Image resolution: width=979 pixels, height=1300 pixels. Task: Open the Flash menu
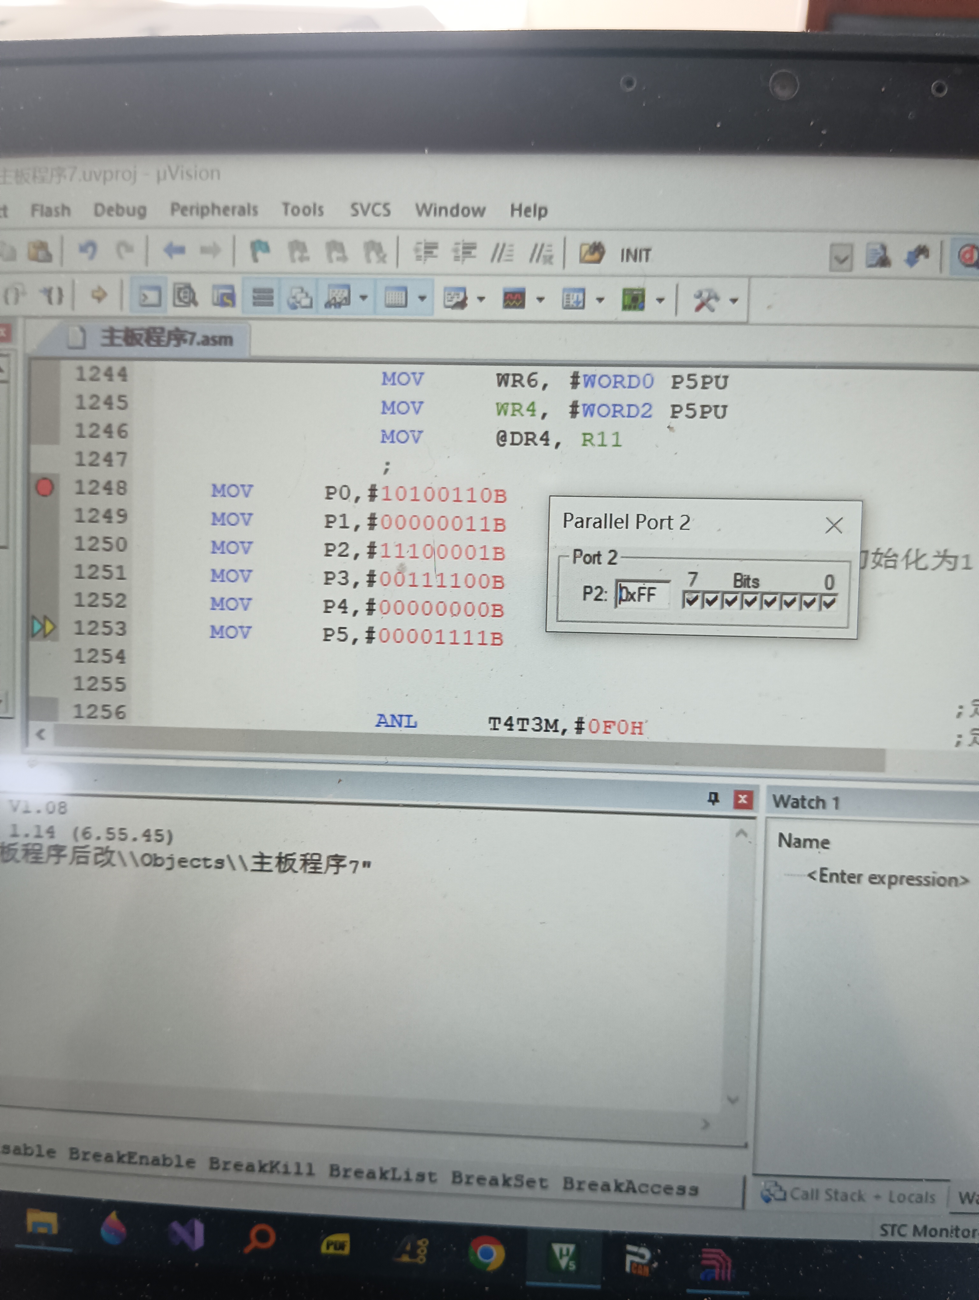(x=51, y=210)
